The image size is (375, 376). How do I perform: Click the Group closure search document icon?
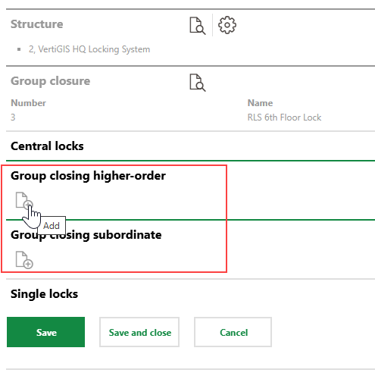click(x=198, y=83)
